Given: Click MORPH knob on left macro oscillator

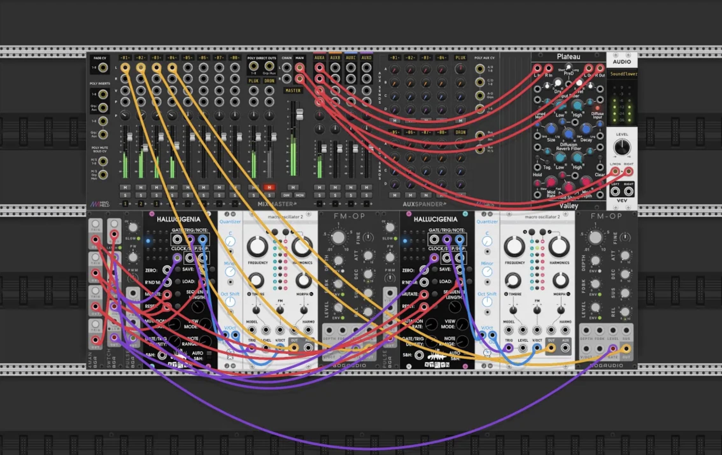Looking at the screenshot, I should point(303,280).
